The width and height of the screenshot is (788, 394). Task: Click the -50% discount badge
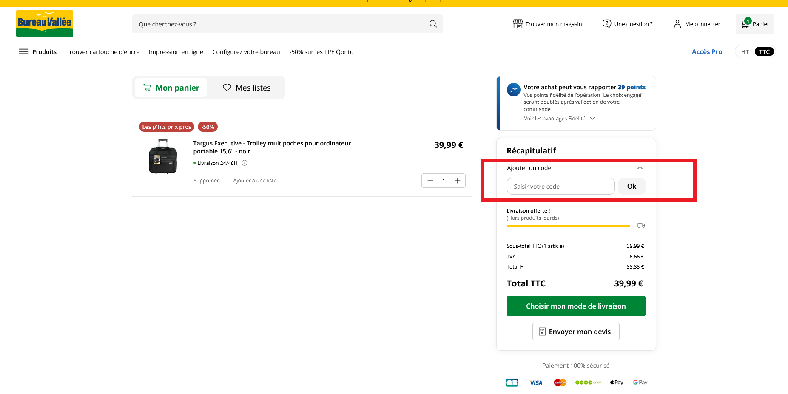(x=208, y=127)
